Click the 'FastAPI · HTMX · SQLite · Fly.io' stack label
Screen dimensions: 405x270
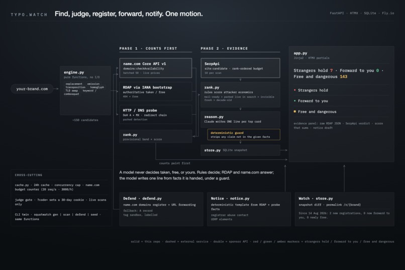(x=362, y=13)
